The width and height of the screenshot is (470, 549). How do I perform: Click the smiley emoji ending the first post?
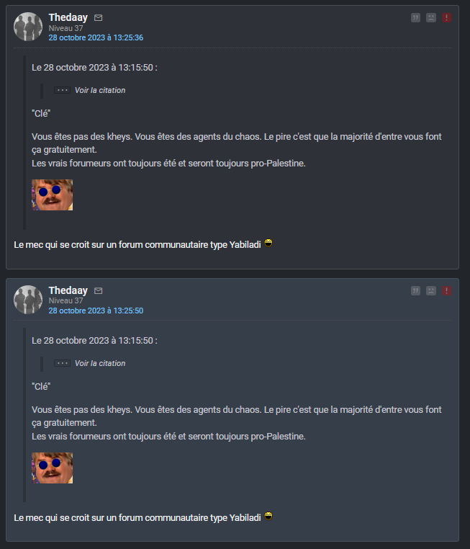268,243
